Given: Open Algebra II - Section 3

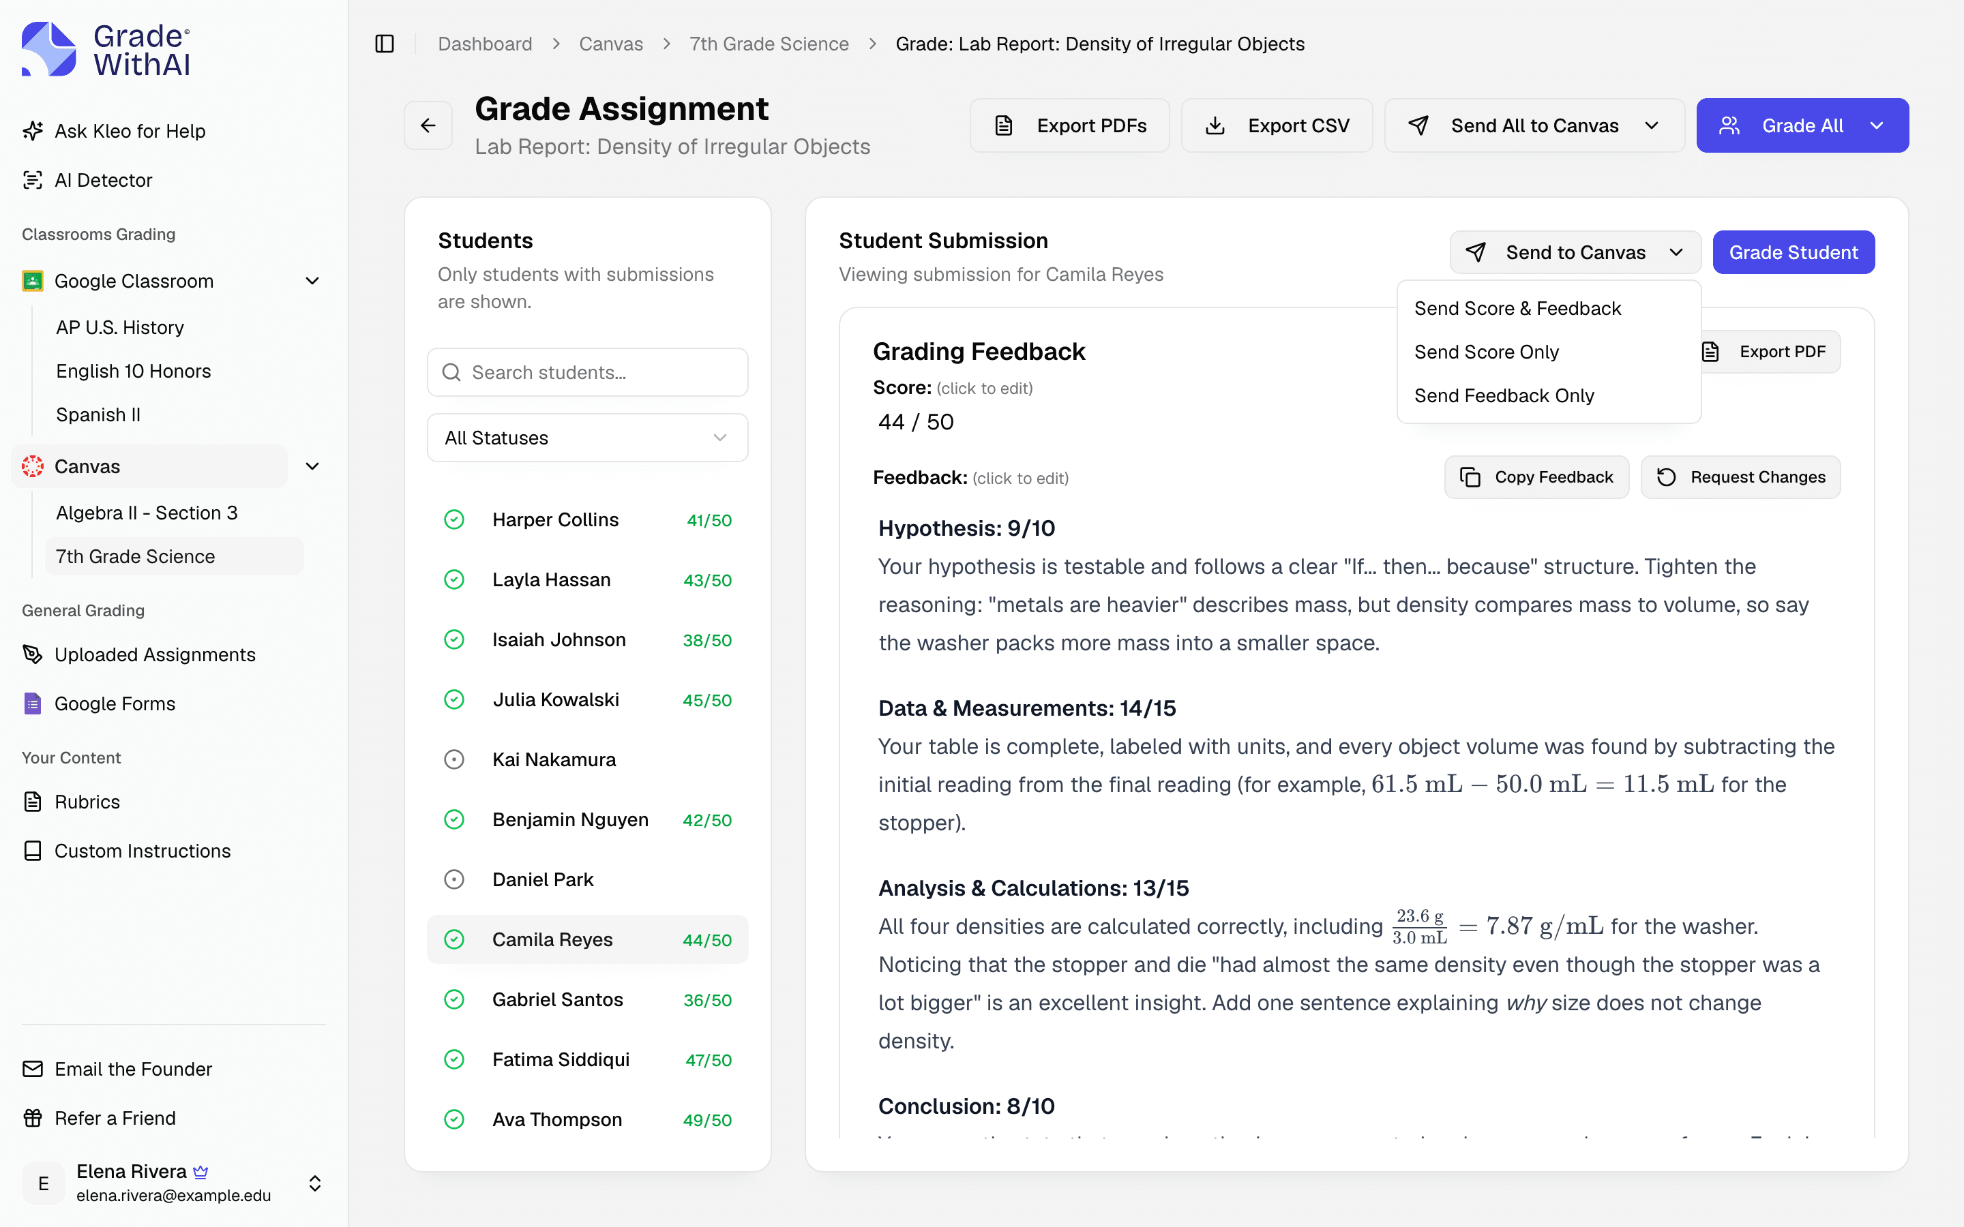Looking at the screenshot, I should tap(147, 513).
